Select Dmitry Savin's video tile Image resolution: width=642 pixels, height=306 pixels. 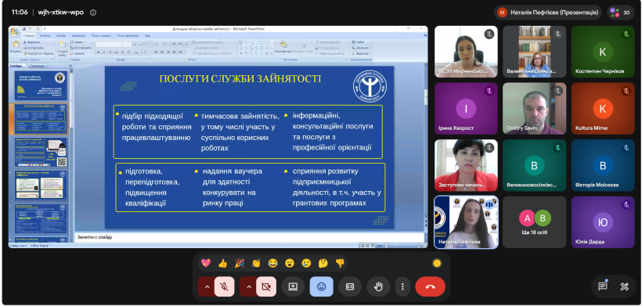pyautogui.click(x=535, y=109)
